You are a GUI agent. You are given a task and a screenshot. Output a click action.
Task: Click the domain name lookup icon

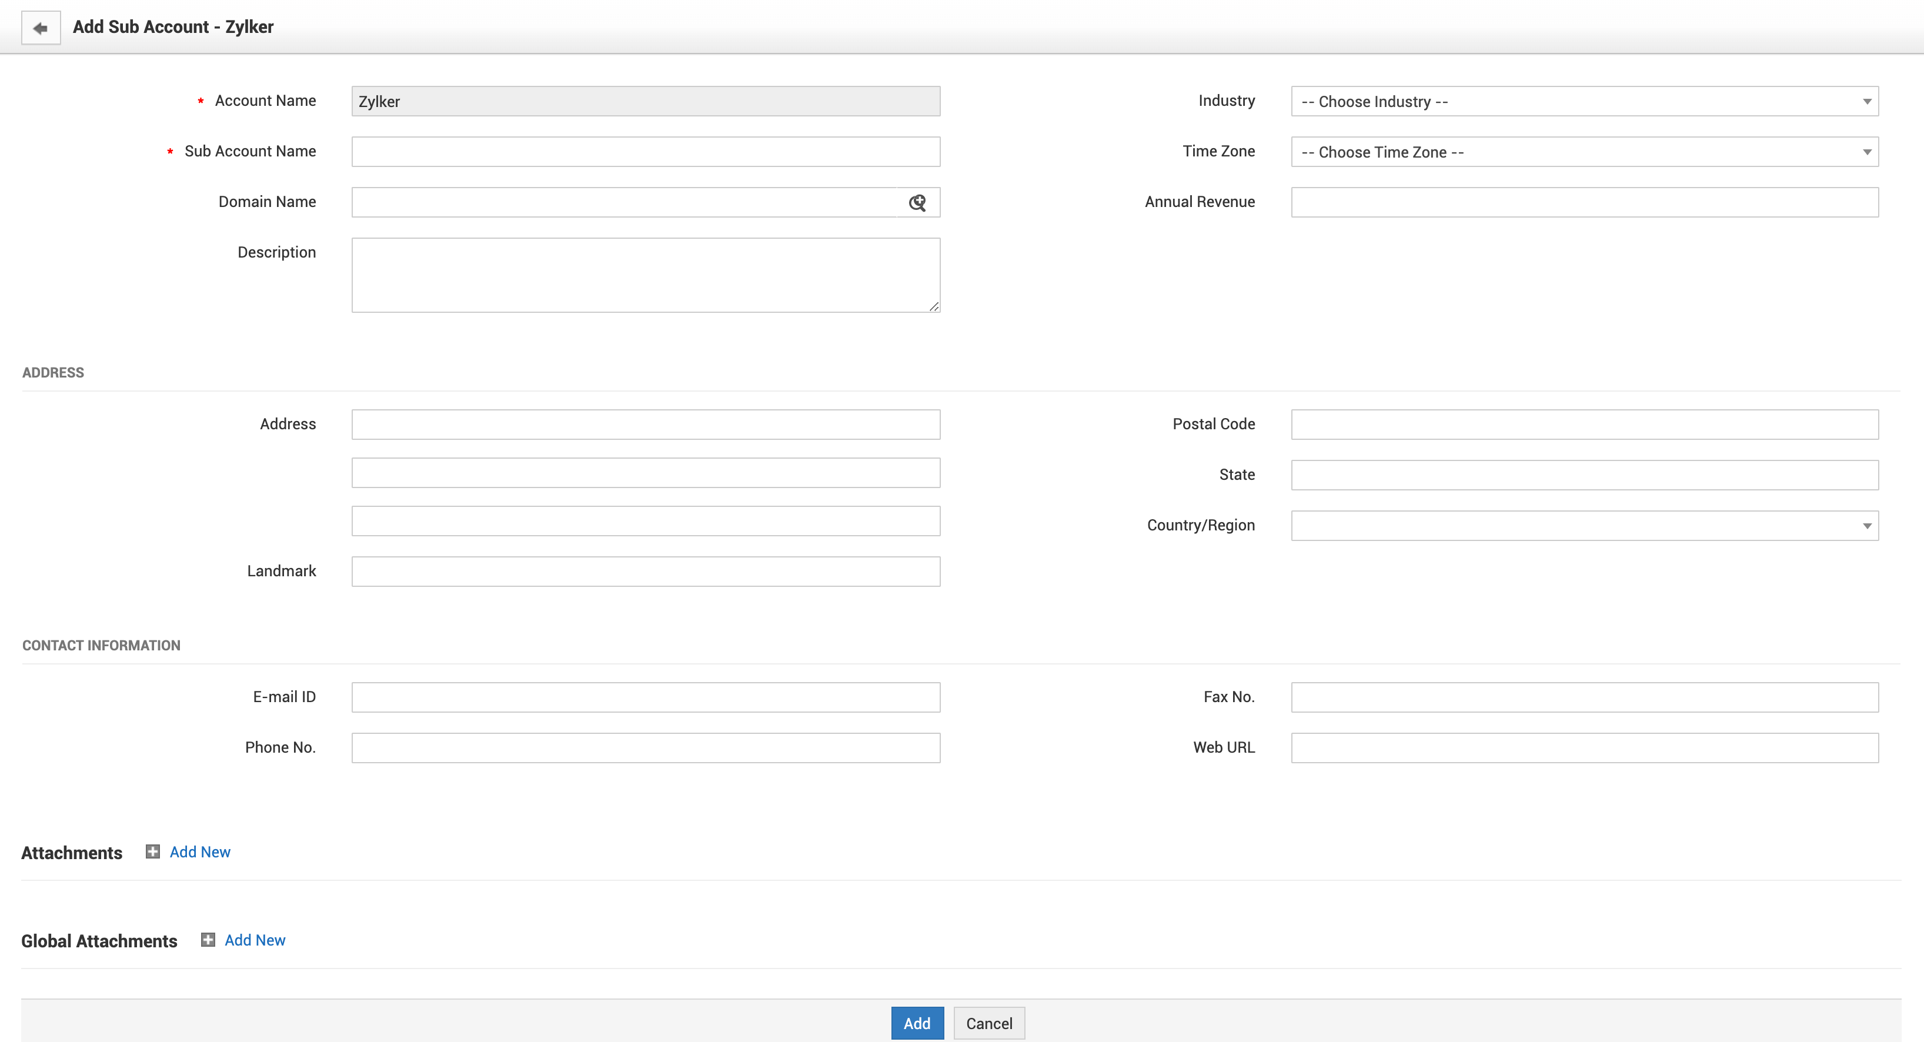(x=917, y=202)
